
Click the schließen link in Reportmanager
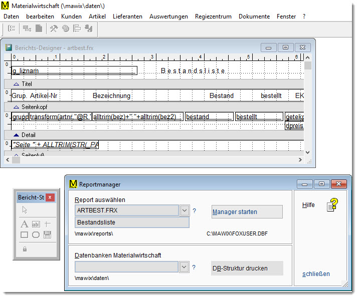[x=316, y=274]
